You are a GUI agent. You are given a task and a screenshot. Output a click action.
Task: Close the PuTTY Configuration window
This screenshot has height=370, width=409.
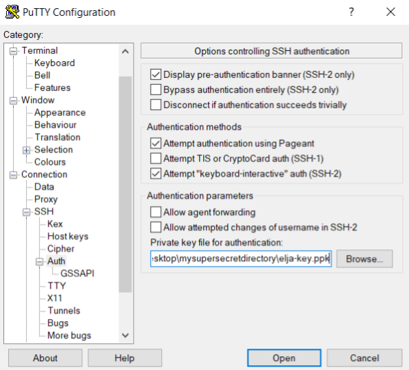(390, 12)
